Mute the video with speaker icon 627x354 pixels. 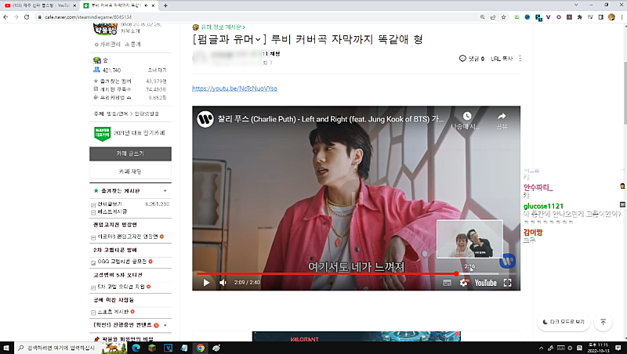point(223,283)
